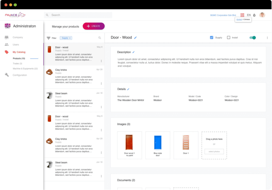
Task: Open the red apps grid icon
Action: (242, 15)
